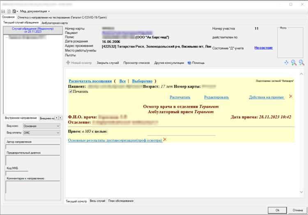Image resolution: width=308 pixels, height=215 pixels.
Task: Click the right tab-scroll arrow by Внешнее
Action: click(x=60, y=118)
